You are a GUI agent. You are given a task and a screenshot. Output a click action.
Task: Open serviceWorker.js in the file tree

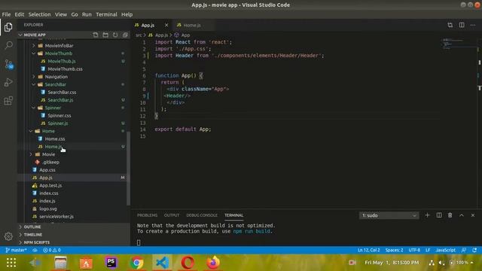click(56, 217)
